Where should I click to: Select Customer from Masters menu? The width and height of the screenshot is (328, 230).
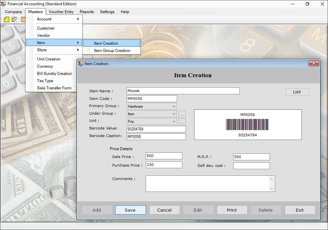pyautogui.click(x=54, y=28)
